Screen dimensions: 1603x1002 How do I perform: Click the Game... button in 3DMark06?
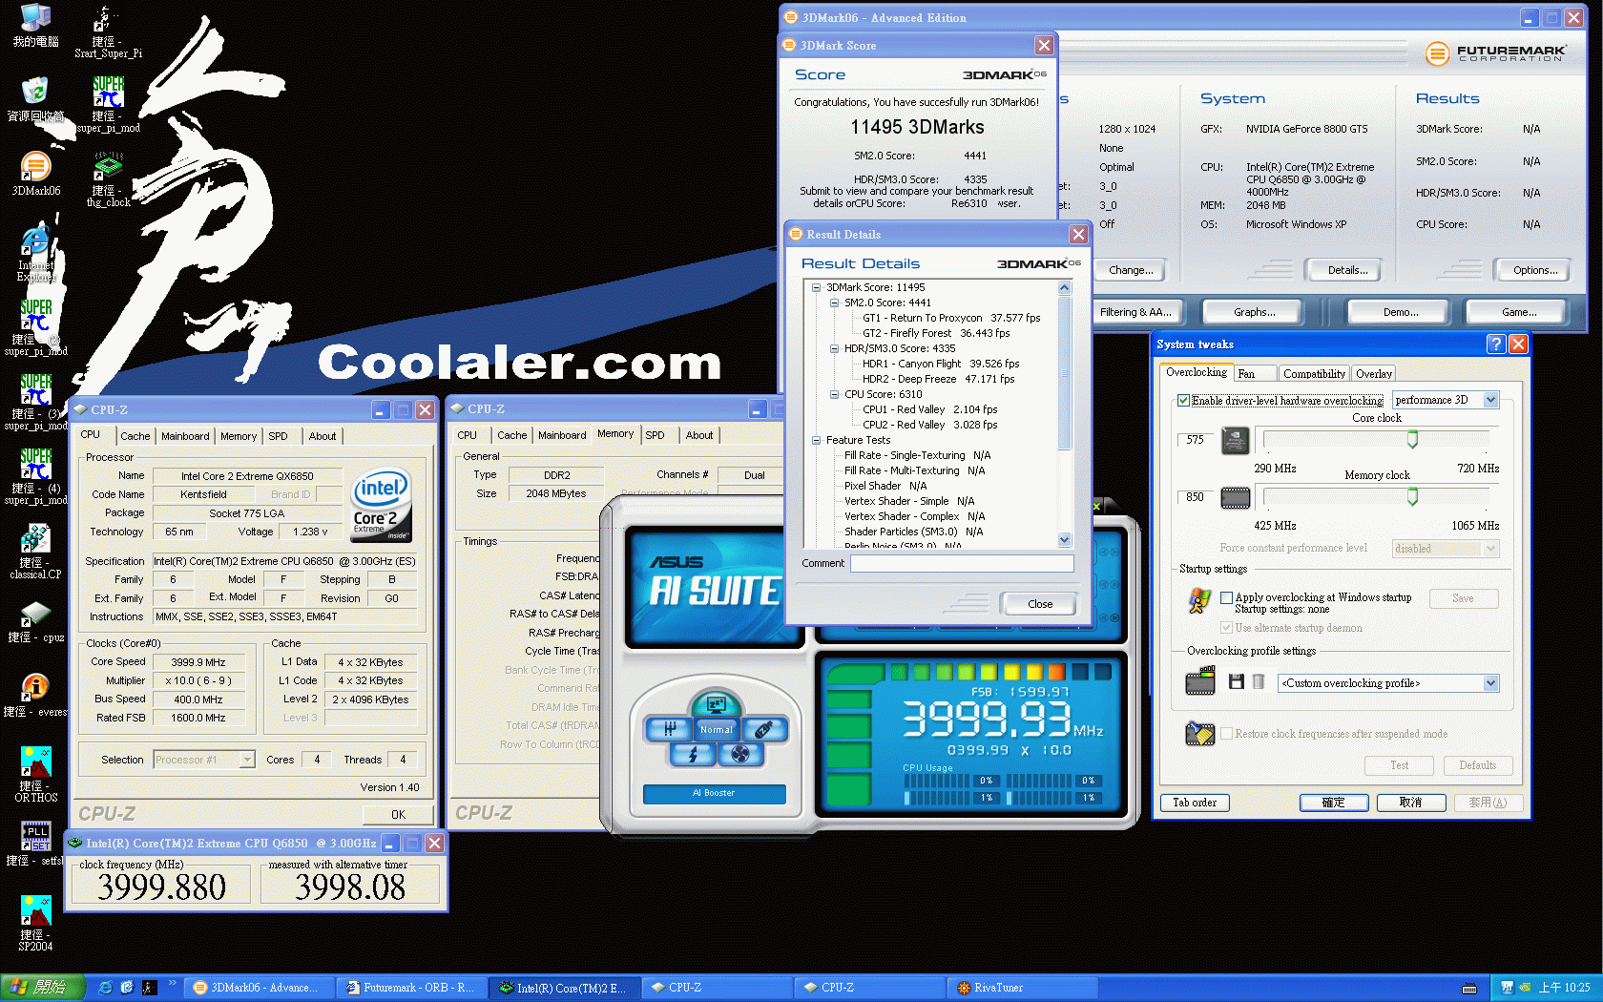pyautogui.click(x=1518, y=312)
